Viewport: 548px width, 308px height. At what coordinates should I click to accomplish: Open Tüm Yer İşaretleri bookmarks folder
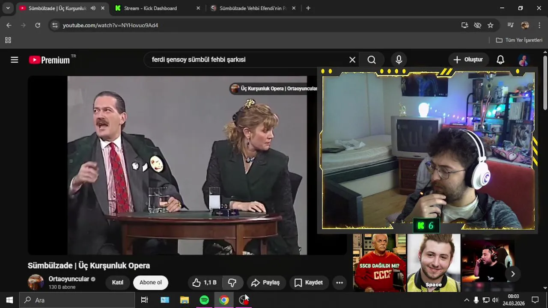tap(519, 40)
